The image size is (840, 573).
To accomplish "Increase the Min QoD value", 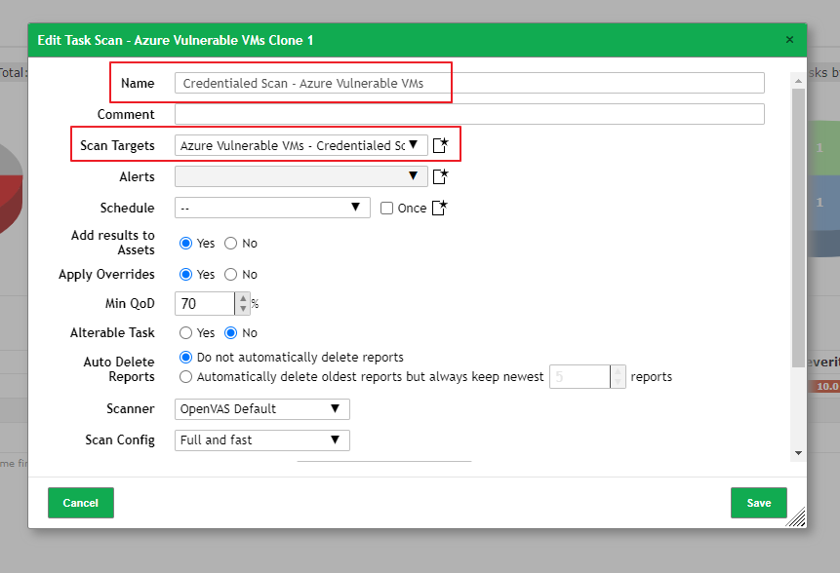I will click(x=243, y=298).
